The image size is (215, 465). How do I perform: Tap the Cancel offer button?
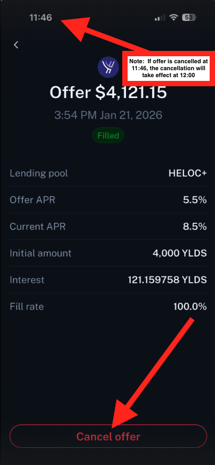pyautogui.click(x=108, y=436)
